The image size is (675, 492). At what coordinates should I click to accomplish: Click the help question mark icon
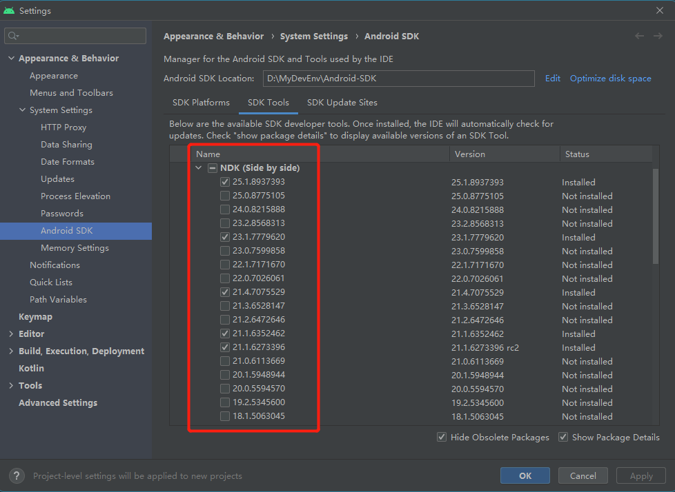[19, 475]
